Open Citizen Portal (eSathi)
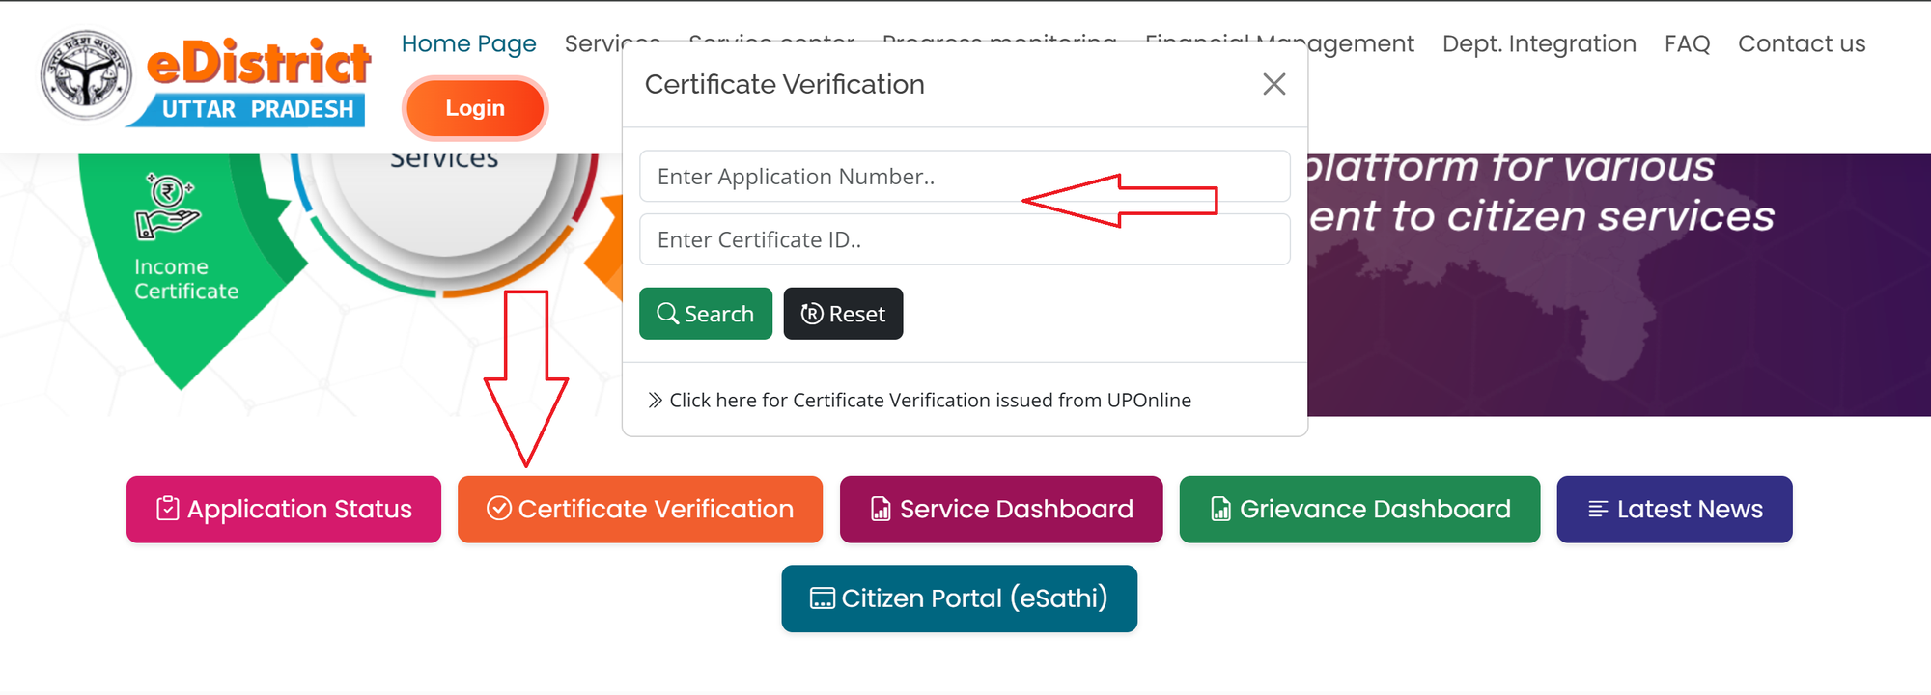Image resolution: width=1931 pixels, height=695 pixels. coord(959,598)
